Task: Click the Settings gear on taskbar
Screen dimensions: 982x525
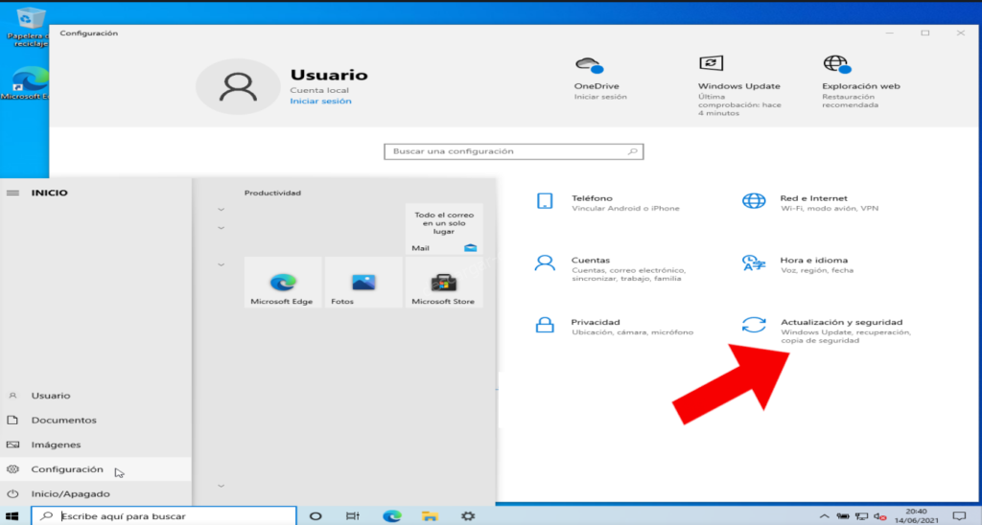Action: tap(468, 516)
